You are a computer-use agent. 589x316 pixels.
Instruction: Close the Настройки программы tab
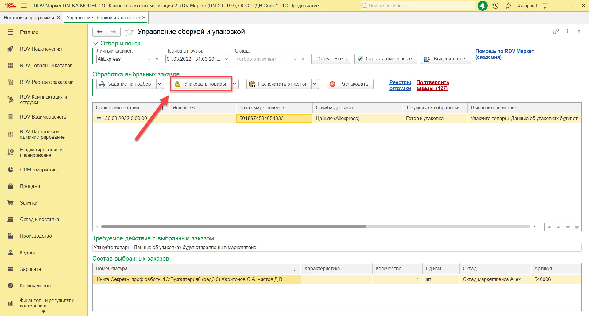(x=58, y=18)
